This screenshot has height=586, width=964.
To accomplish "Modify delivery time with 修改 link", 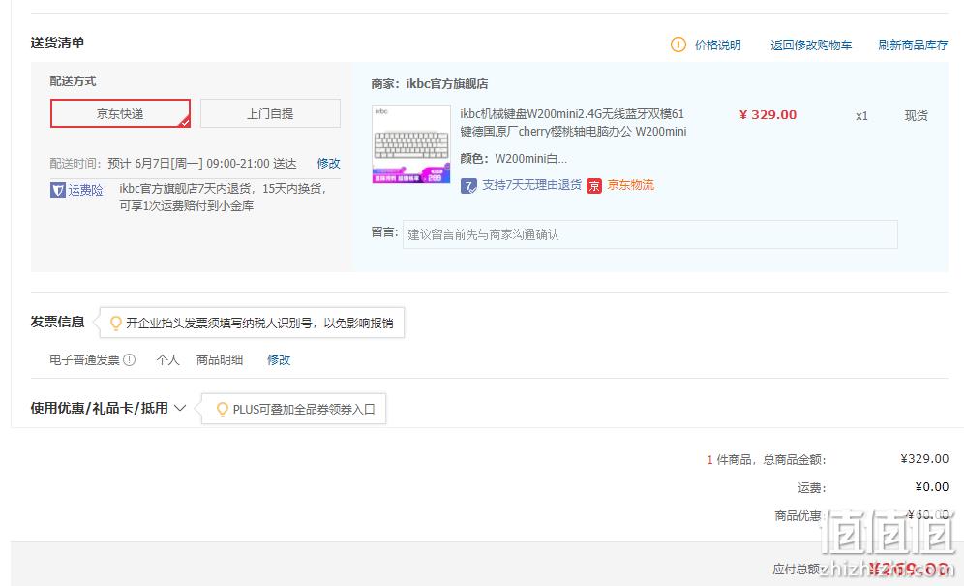I will click(x=328, y=163).
